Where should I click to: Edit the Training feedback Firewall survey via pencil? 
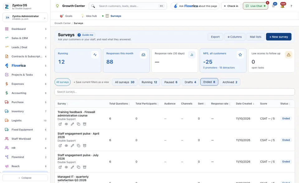(x=72, y=124)
